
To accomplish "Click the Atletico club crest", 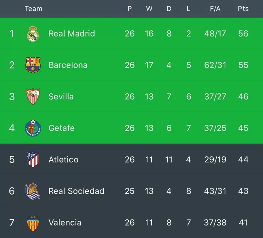I will [x=33, y=160].
